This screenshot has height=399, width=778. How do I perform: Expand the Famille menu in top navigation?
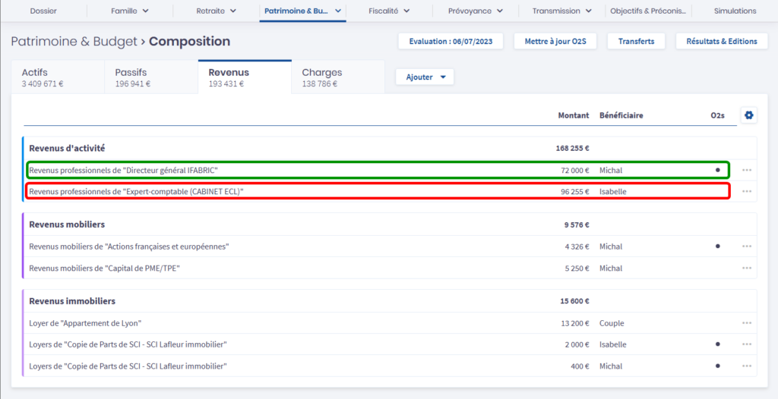pyautogui.click(x=129, y=11)
